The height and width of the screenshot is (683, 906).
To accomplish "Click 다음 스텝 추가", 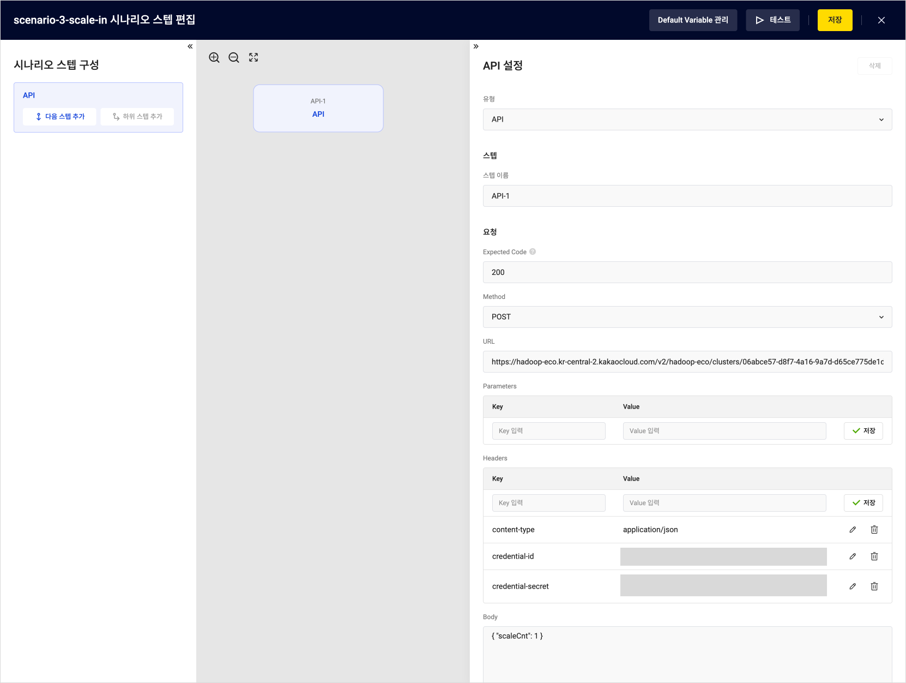I will (59, 117).
